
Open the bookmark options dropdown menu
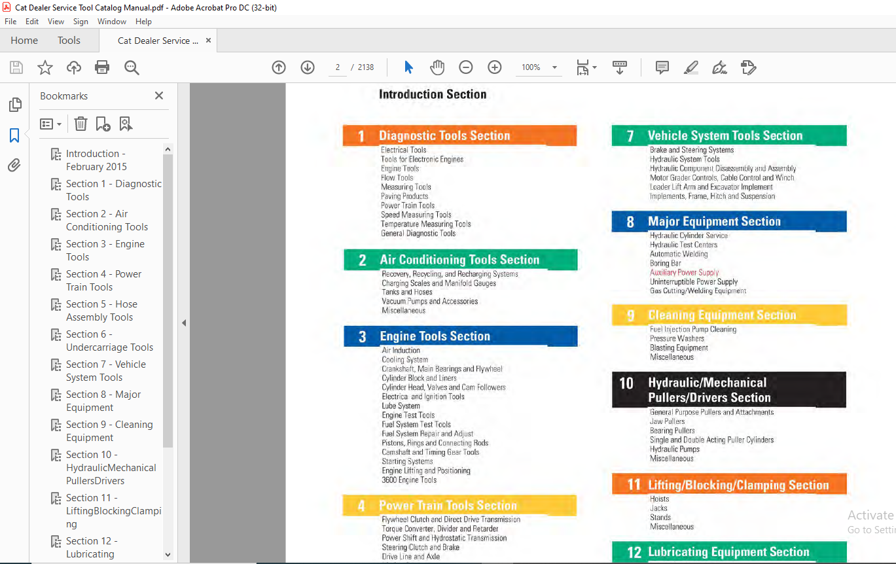pyautogui.click(x=51, y=124)
